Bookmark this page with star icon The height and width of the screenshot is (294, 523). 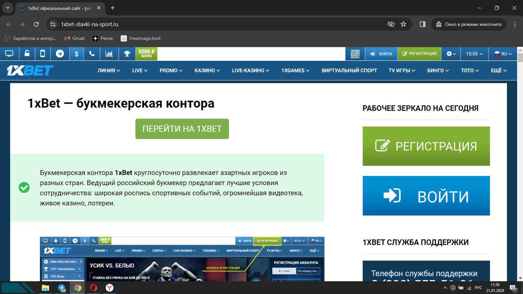[x=404, y=24]
